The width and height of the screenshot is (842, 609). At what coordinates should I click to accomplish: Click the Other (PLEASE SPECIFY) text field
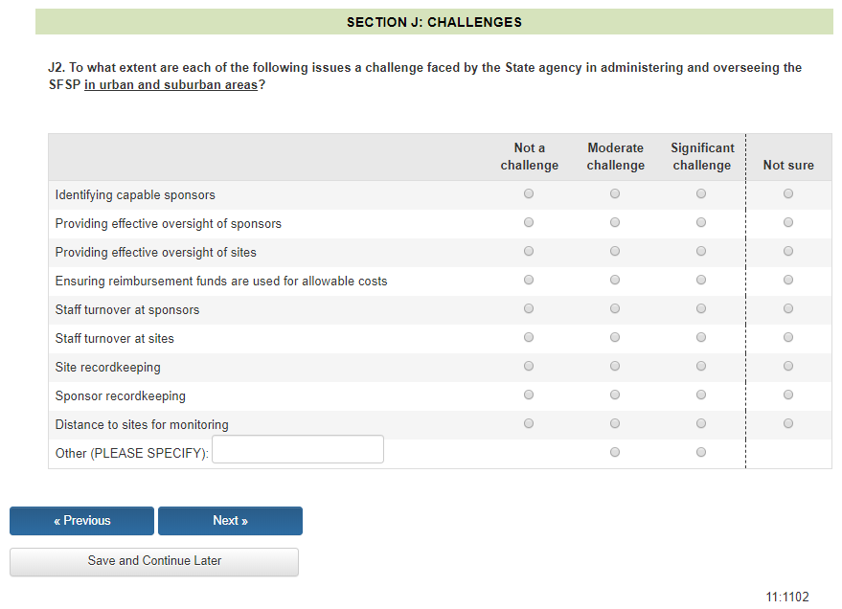tap(298, 450)
